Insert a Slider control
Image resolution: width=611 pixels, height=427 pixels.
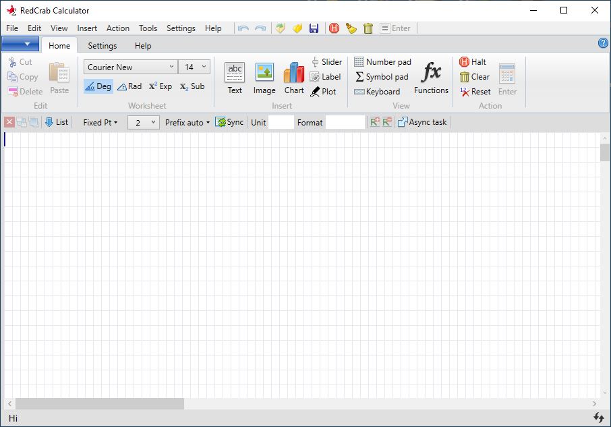coord(327,62)
